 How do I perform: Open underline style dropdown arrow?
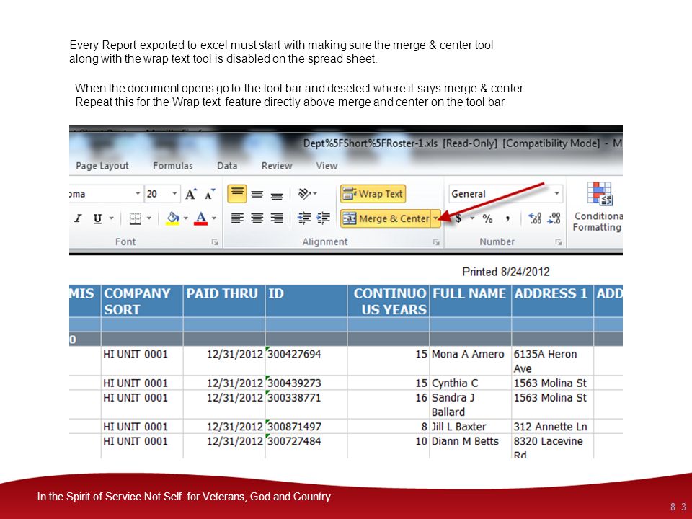[111, 218]
